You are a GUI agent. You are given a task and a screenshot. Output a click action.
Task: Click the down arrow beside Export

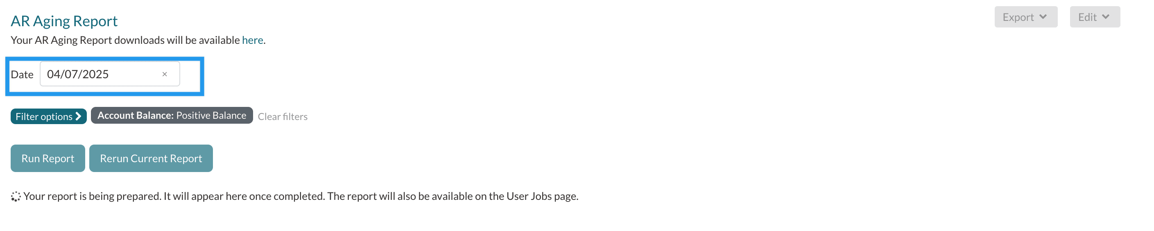point(1043,17)
